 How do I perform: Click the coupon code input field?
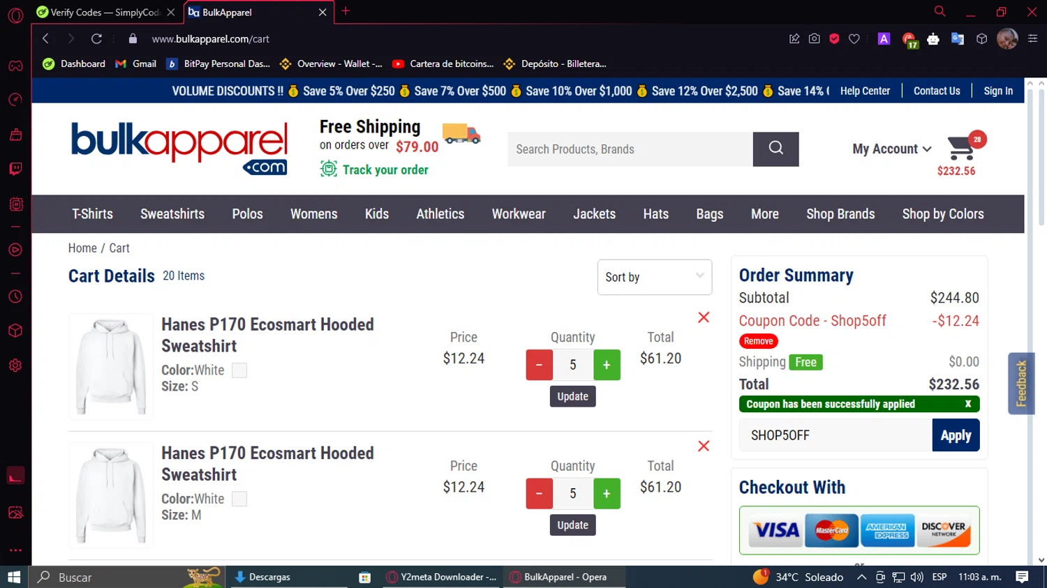click(x=836, y=435)
